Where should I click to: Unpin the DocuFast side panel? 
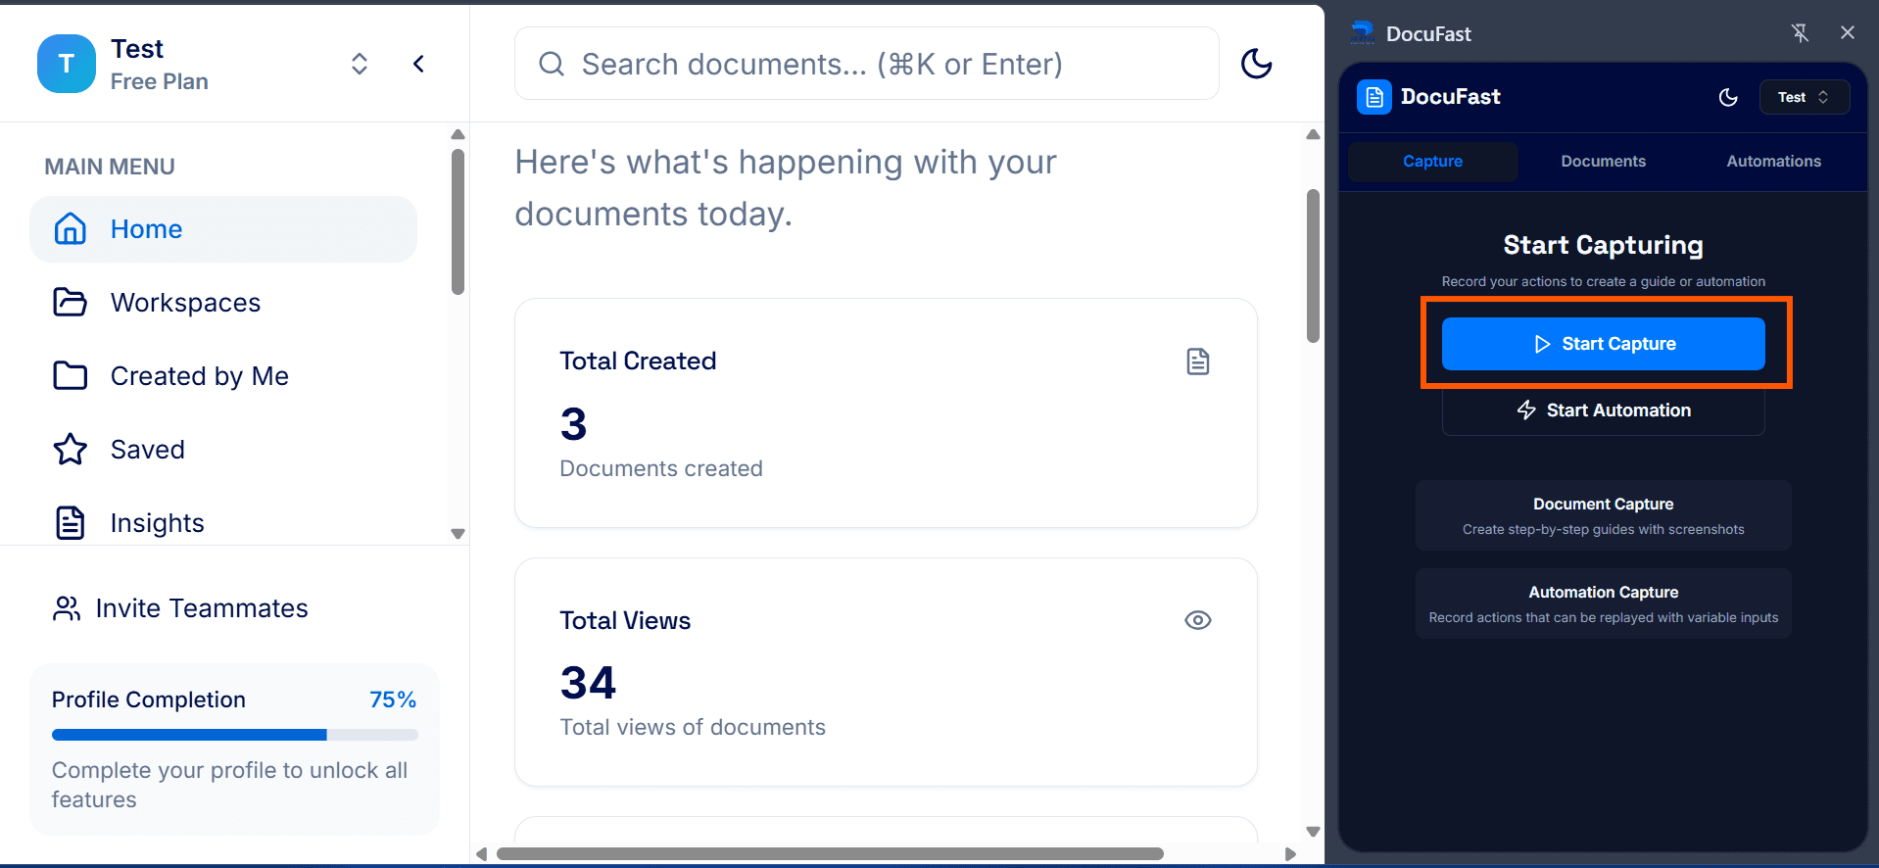point(1800,33)
